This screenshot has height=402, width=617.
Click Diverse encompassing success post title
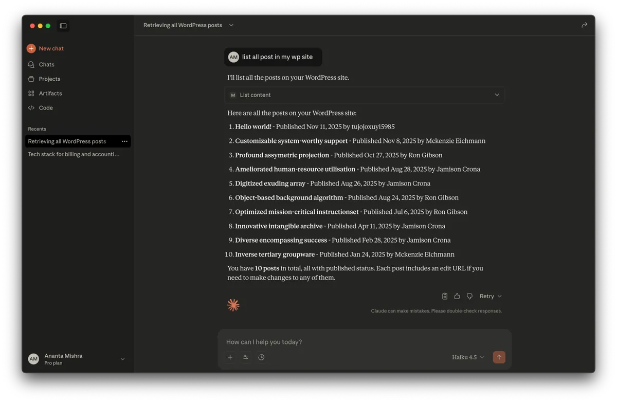281,240
